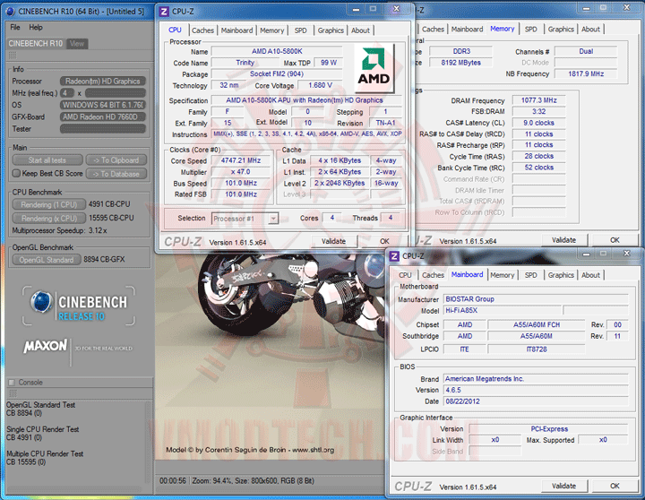Switch to the Caches tab in the front CPU-Z window

click(203, 30)
